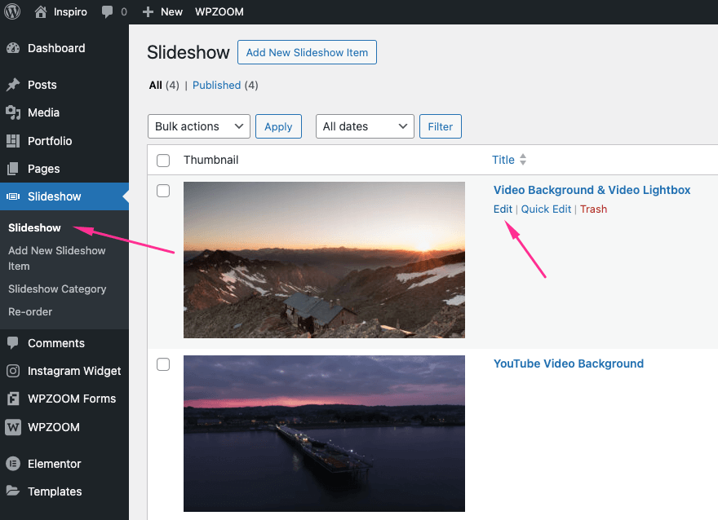Open the Bulk actions dropdown
Screen dimensions: 718x520
pos(198,126)
